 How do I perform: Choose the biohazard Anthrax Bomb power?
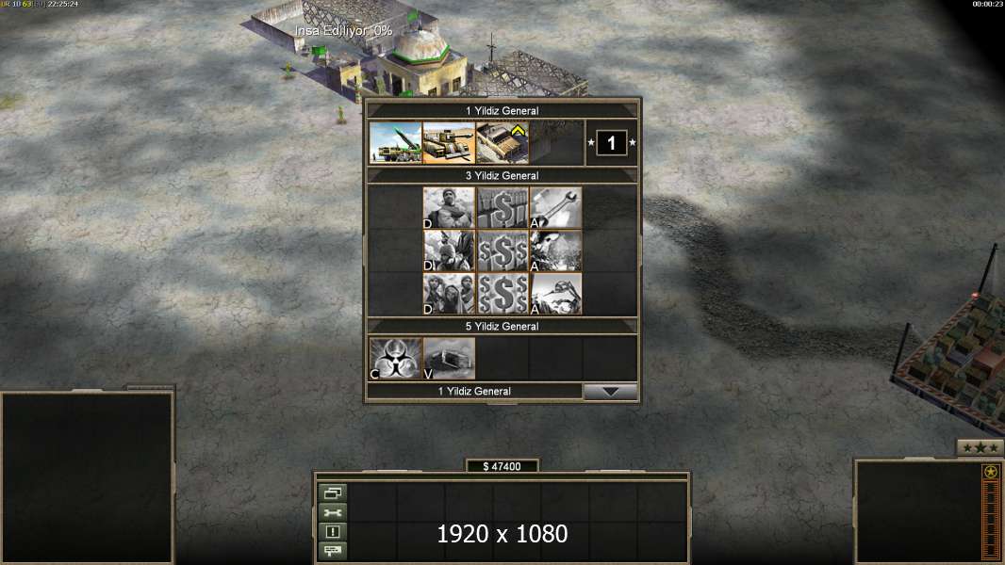coord(395,359)
